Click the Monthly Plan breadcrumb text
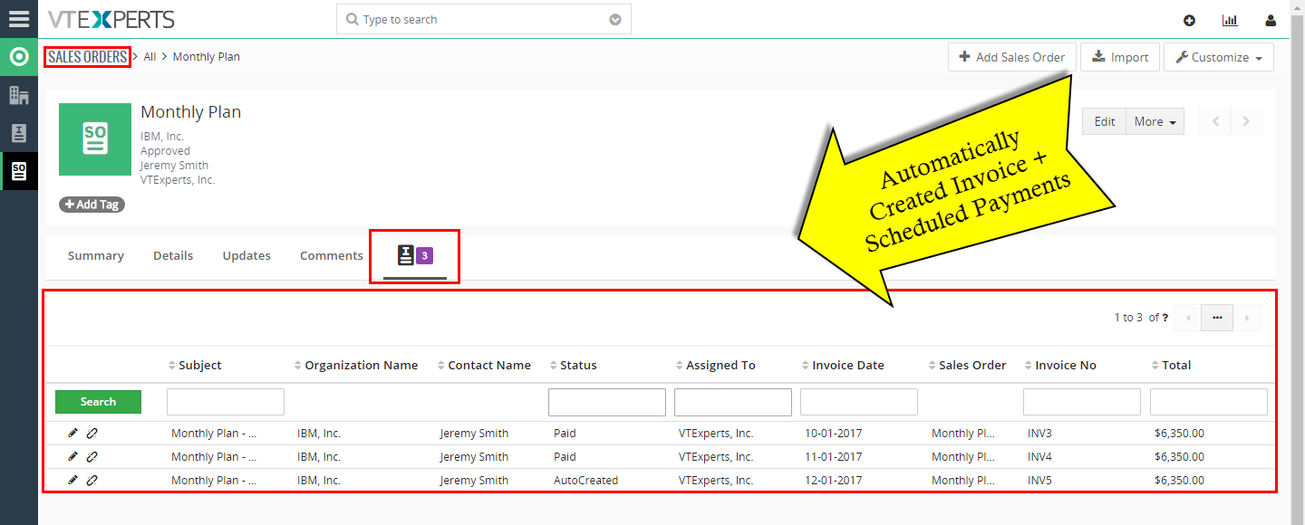The width and height of the screenshot is (1305, 525). 207,57
